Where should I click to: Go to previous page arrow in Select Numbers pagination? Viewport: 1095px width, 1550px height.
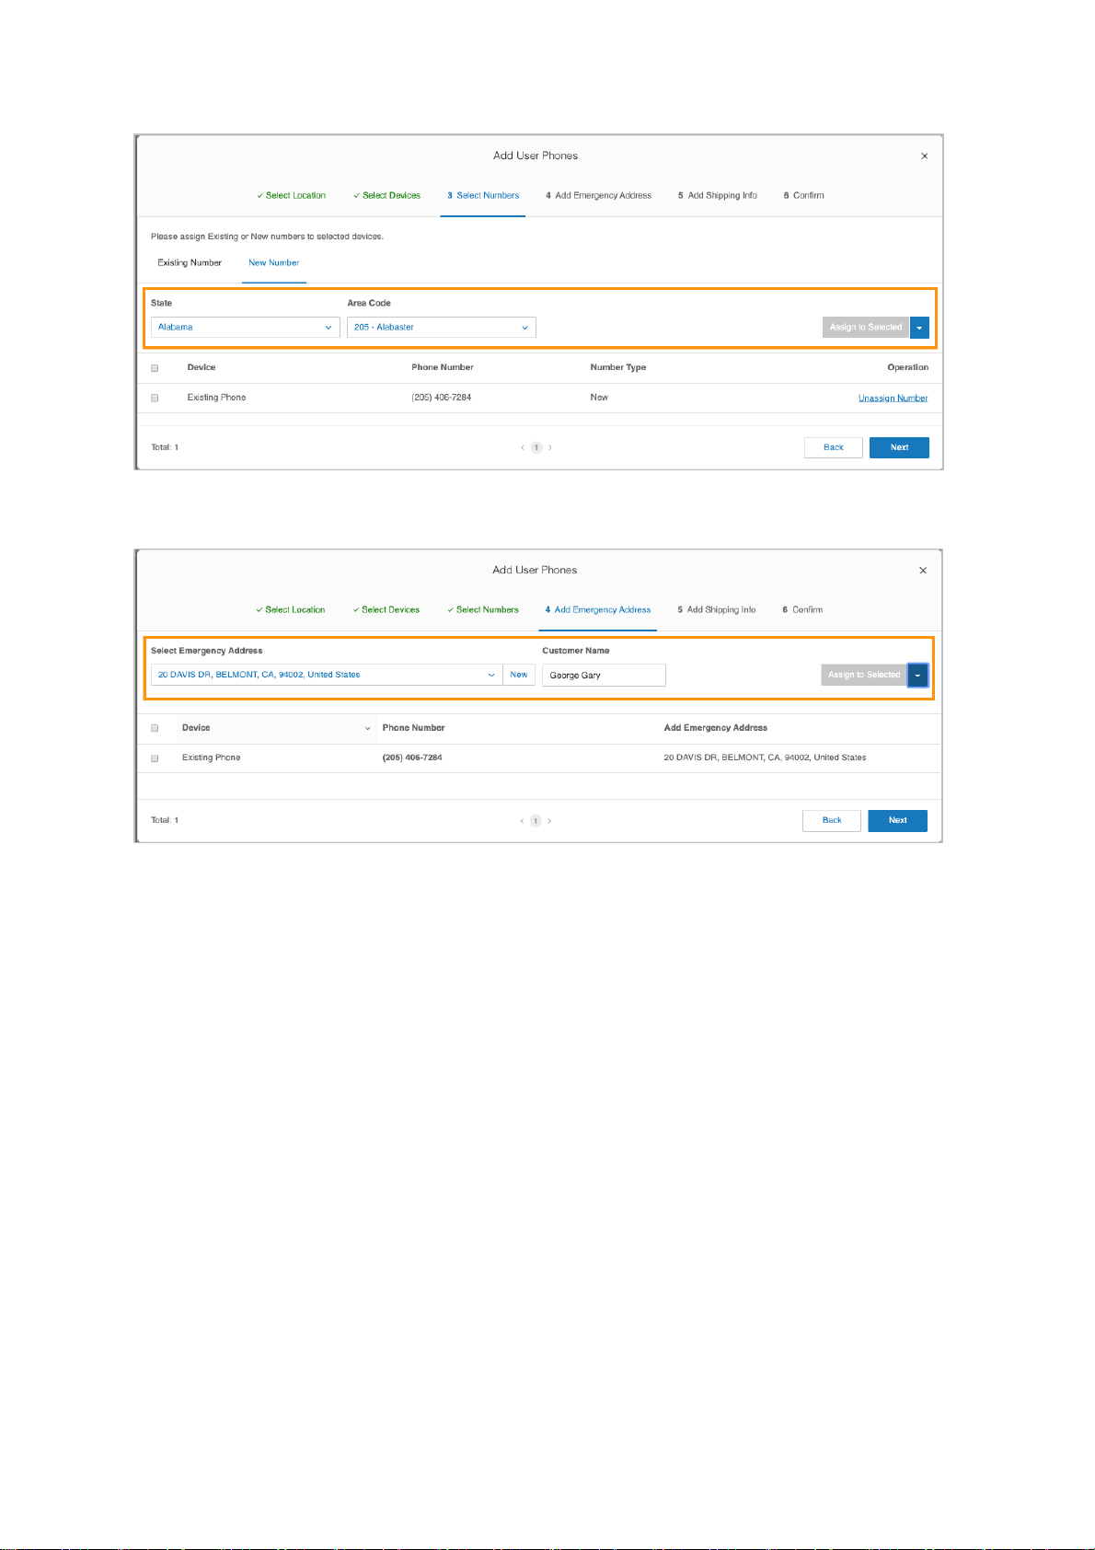click(523, 448)
